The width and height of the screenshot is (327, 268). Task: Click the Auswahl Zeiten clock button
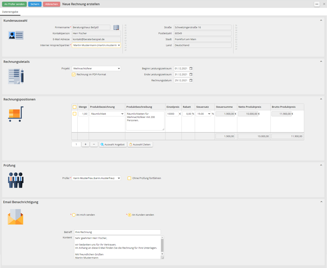pyautogui.click(x=140, y=144)
